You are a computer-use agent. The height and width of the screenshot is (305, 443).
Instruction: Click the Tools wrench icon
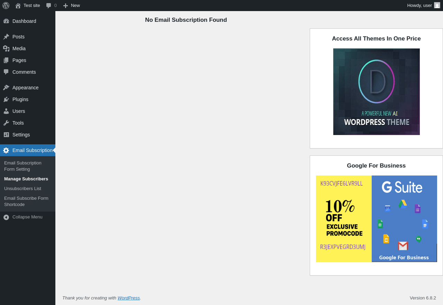click(x=6, y=123)
